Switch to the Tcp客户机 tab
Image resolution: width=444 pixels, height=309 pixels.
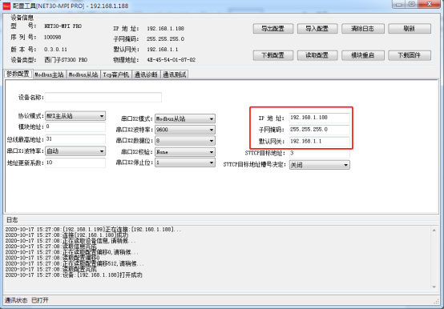116,74
